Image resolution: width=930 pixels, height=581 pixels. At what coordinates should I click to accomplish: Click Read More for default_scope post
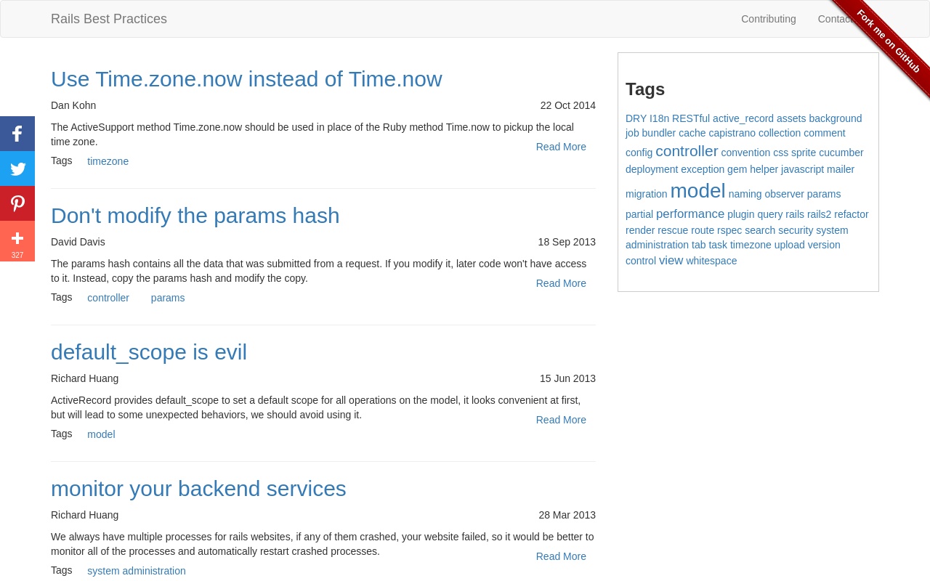coord(561,420)
